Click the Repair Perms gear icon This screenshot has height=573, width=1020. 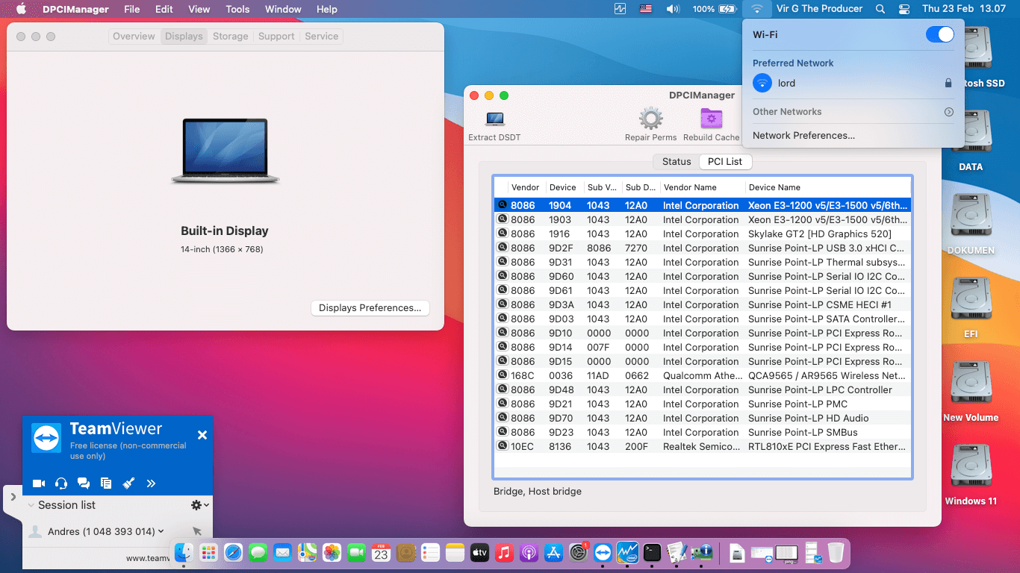650,118
